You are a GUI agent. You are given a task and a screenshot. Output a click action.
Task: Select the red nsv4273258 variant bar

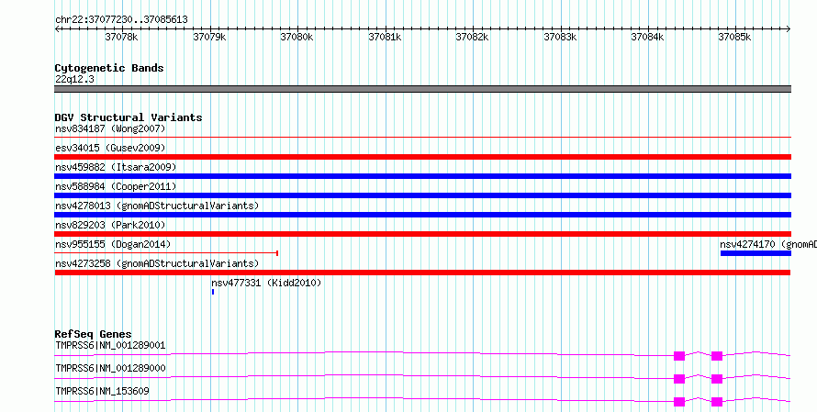pos(422,273)
